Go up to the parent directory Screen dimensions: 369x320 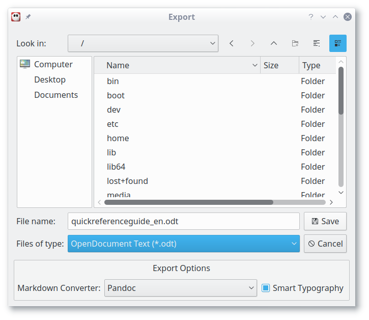274,43
